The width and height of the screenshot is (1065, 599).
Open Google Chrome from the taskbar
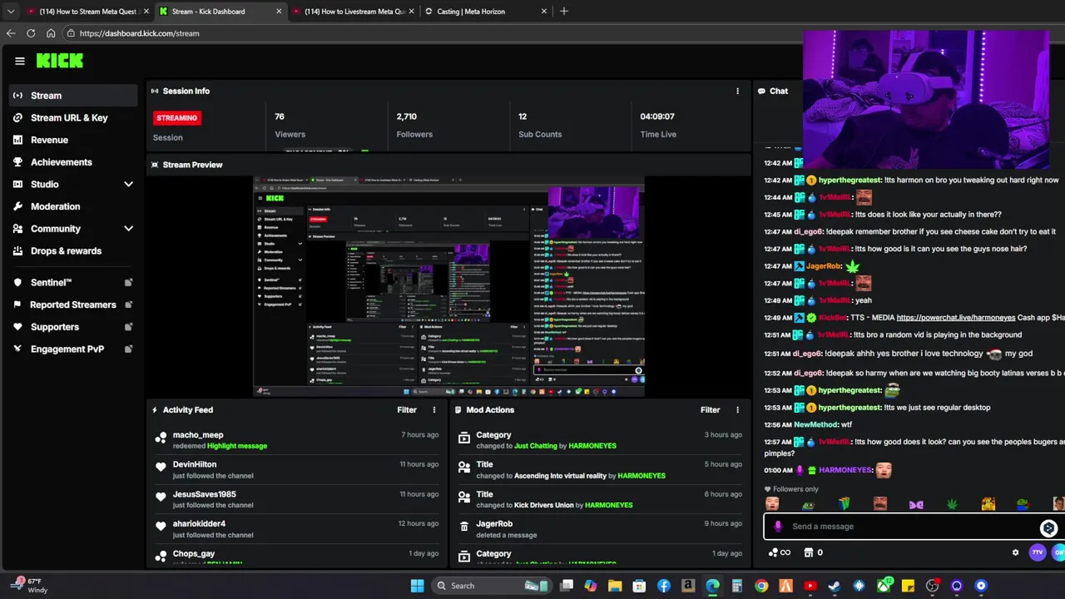click(x=761, y=586)
